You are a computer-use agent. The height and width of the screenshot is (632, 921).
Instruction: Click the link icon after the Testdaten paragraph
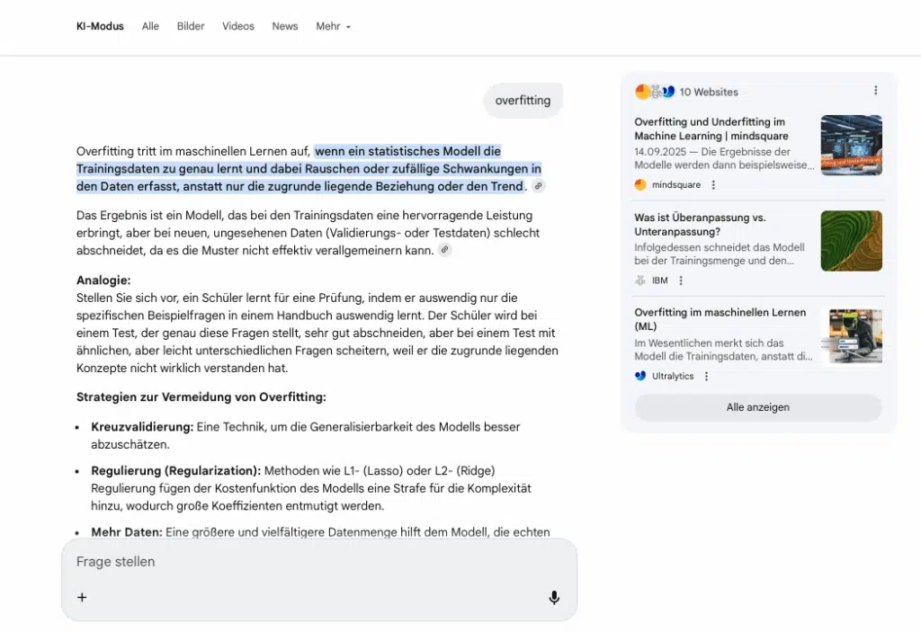point(443,252)
